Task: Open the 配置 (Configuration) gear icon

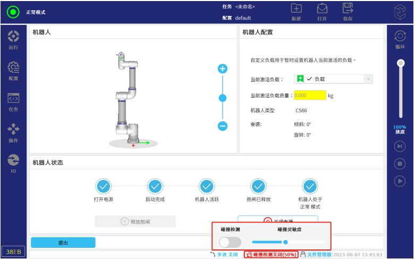Action: 13,70
